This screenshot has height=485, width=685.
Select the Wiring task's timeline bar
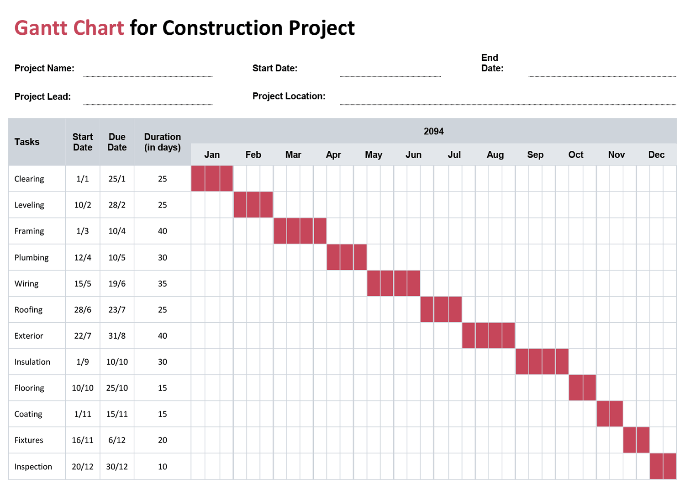click(394, 283)
